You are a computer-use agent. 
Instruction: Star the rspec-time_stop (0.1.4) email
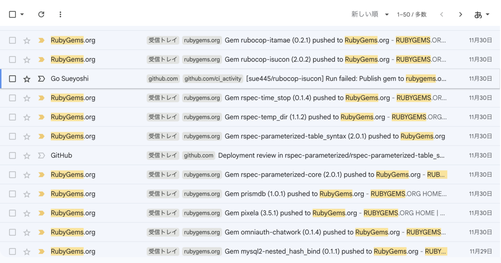pos(27,98)
